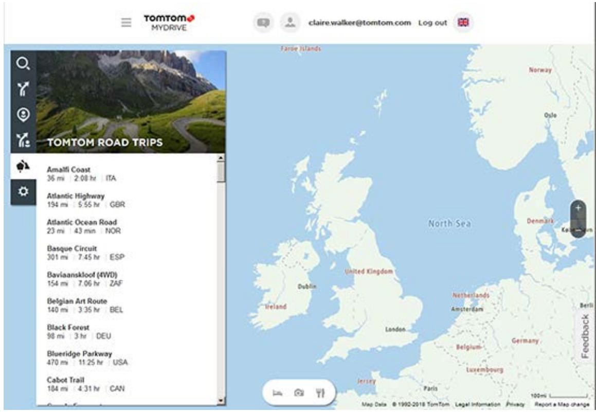The height and width of the screenshot is (412, 596).
Task: Show attractions with camera icon
Action: click(299, 392)
